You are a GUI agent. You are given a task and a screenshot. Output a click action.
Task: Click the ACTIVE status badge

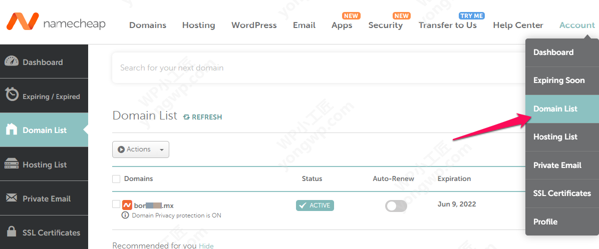click(315, 205)
